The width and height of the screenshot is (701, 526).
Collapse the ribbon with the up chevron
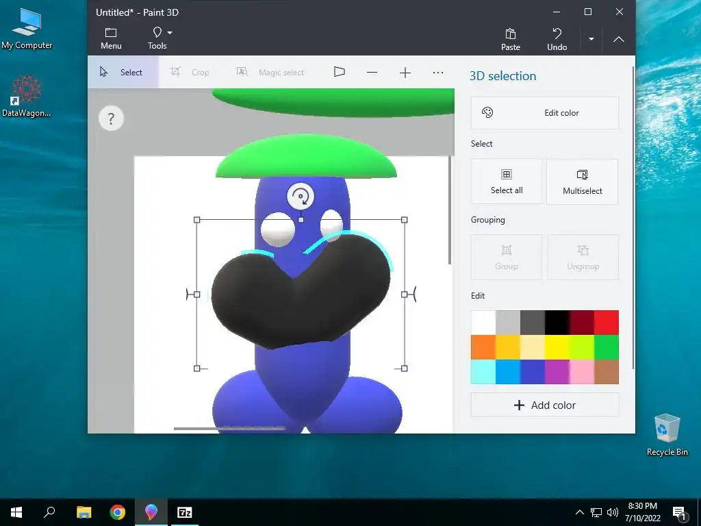click(x=618, y=39)
